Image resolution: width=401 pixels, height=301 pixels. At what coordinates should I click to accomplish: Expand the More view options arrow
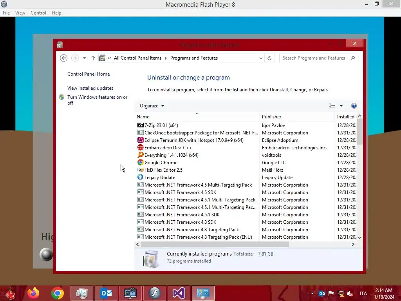point(341,106)
